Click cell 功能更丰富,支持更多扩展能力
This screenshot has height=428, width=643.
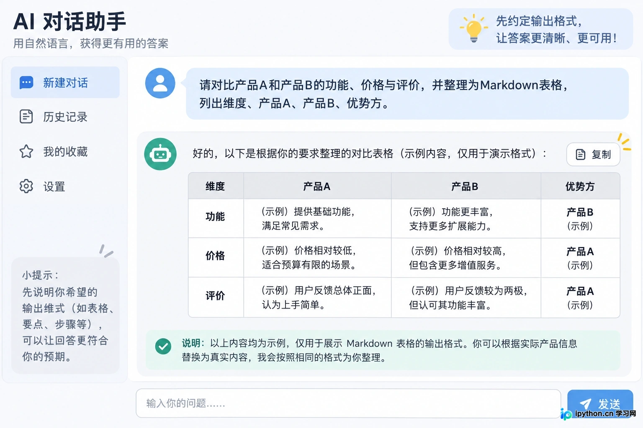(x=465, y=219)
